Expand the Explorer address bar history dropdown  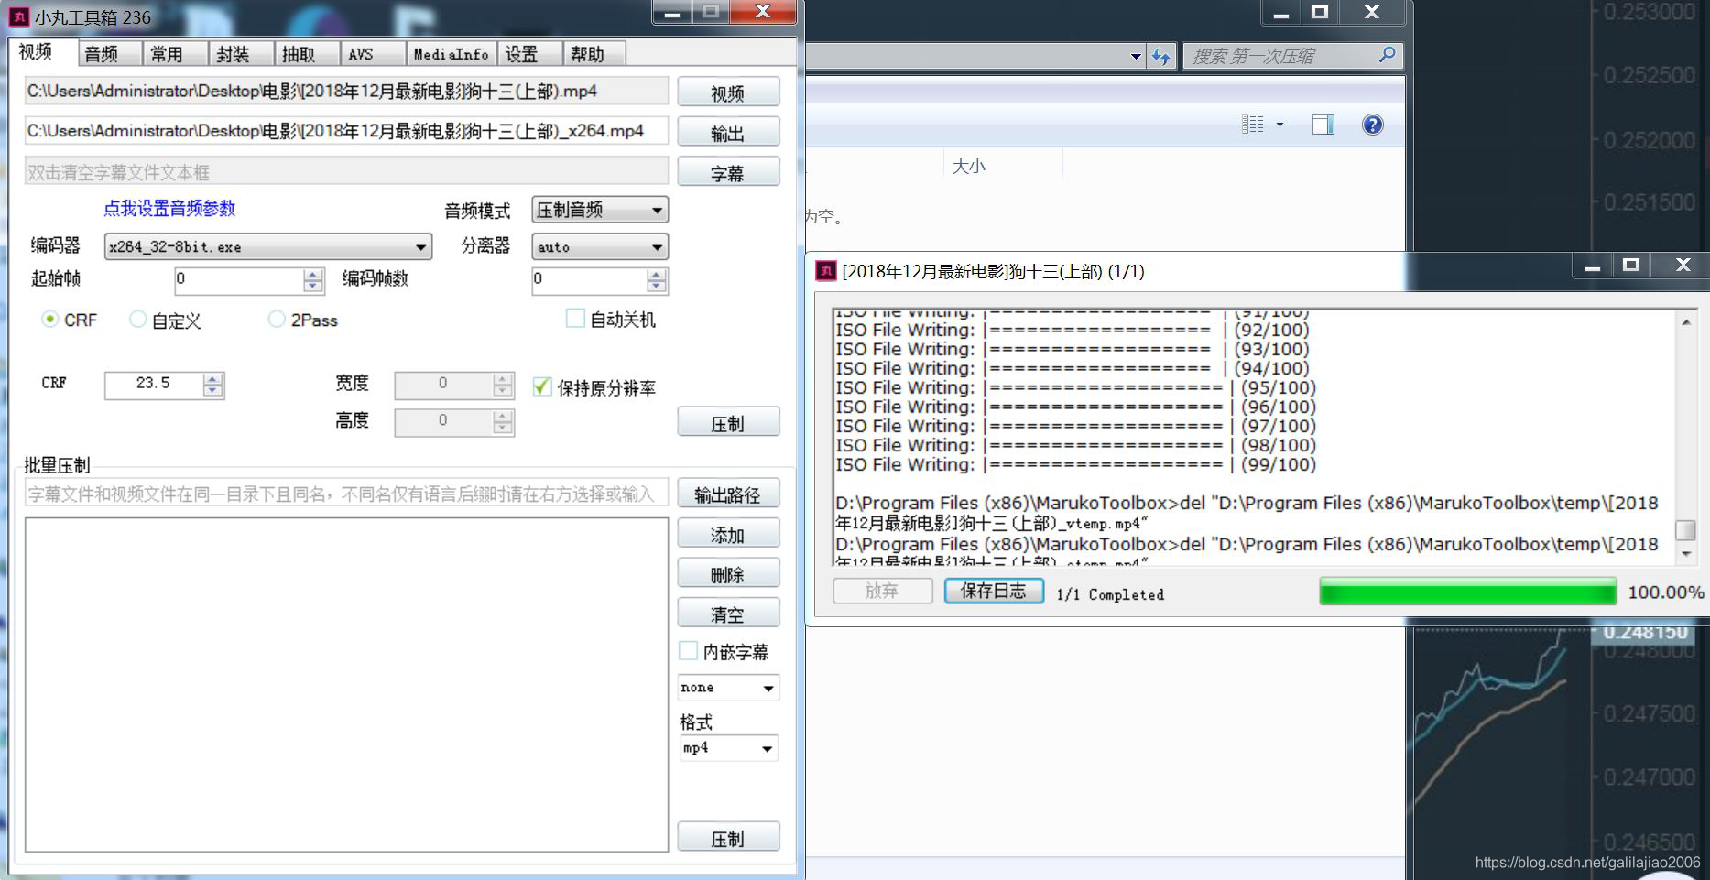click(1136, 56)
